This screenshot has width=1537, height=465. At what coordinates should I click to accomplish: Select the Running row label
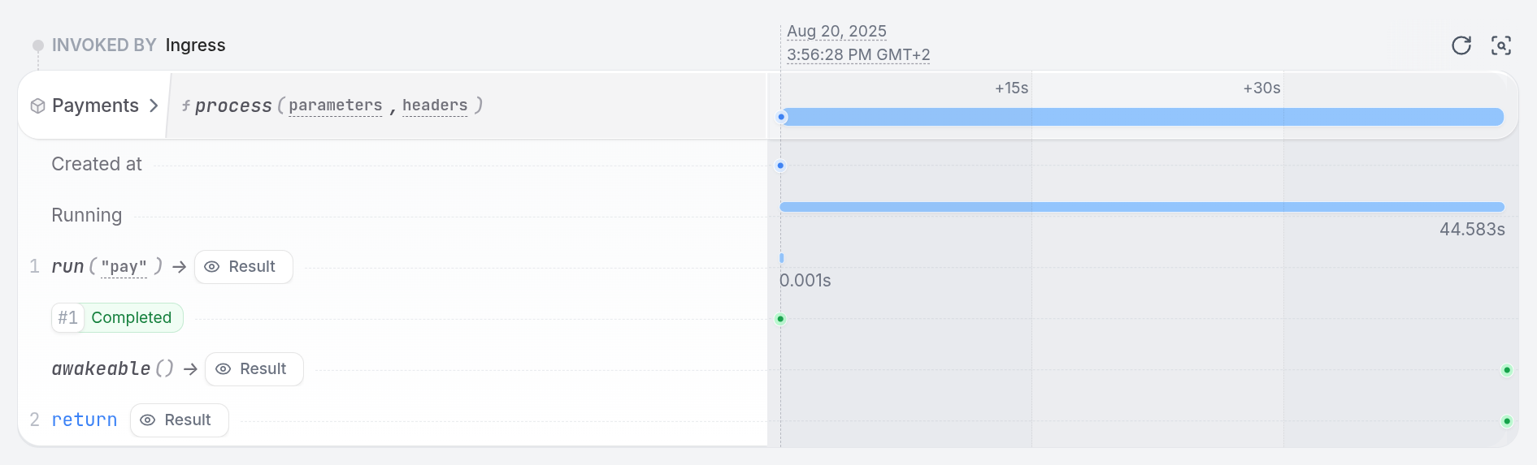coord(87,215)
